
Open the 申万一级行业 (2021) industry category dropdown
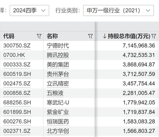pos(118,11)
